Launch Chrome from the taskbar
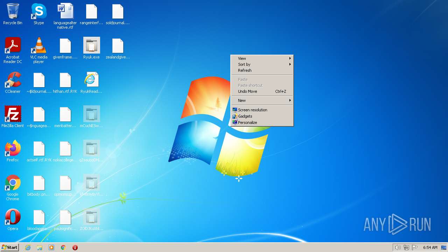 (x=63, y=247)
